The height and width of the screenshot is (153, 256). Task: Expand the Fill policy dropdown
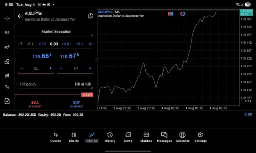point(56,85)
